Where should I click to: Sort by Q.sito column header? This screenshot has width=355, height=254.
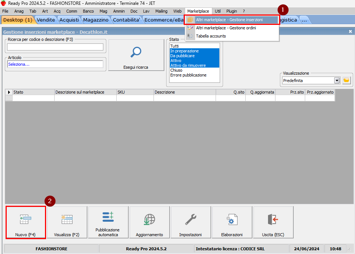click(230, 92)
